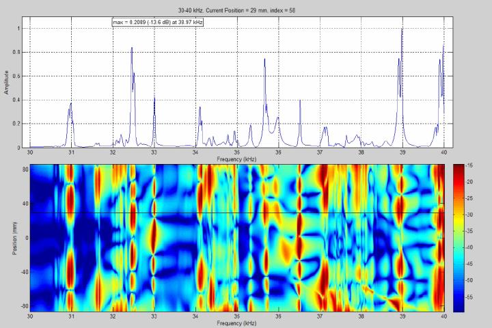This screenshot has width=492, height=328.
Task: Click the Amplitude y-axis label
Action: pyautogui.click(x=6, y=83)
